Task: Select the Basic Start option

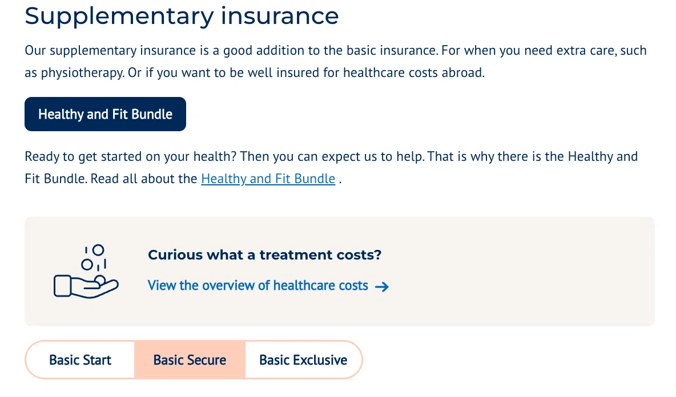Action: [80, 360]
